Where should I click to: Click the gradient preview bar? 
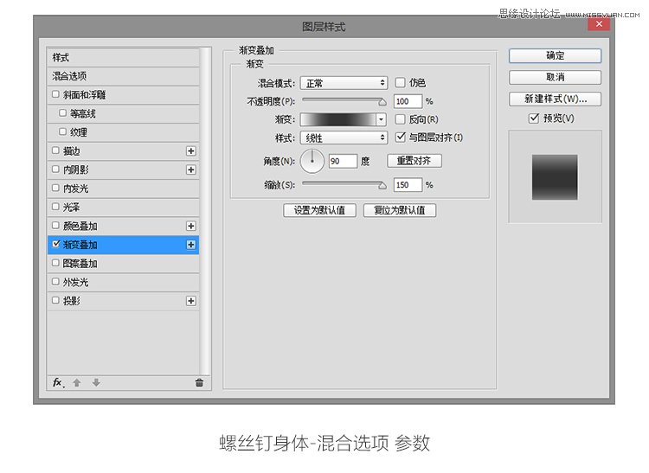tap(338, 120)
